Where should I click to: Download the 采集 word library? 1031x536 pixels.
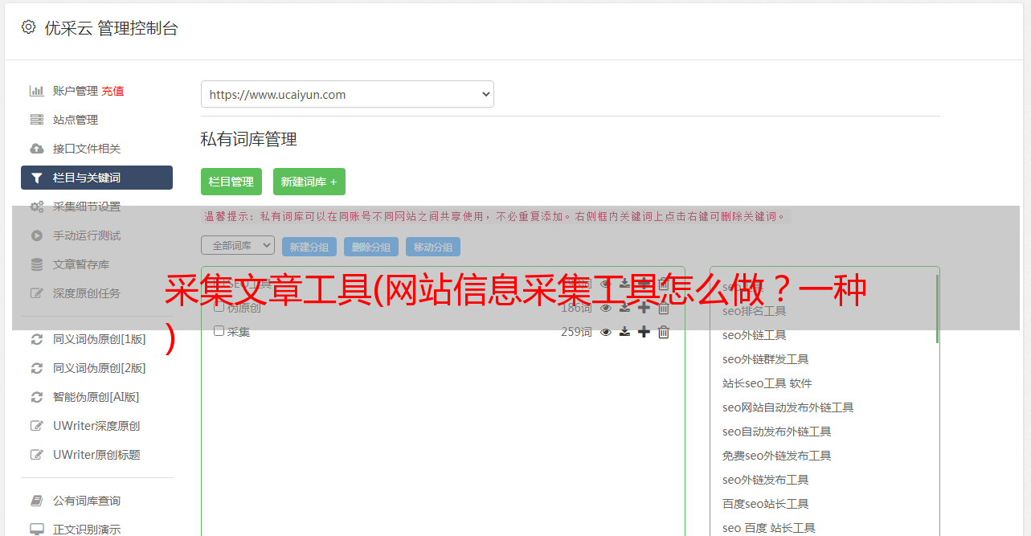[x=624, y=332]
